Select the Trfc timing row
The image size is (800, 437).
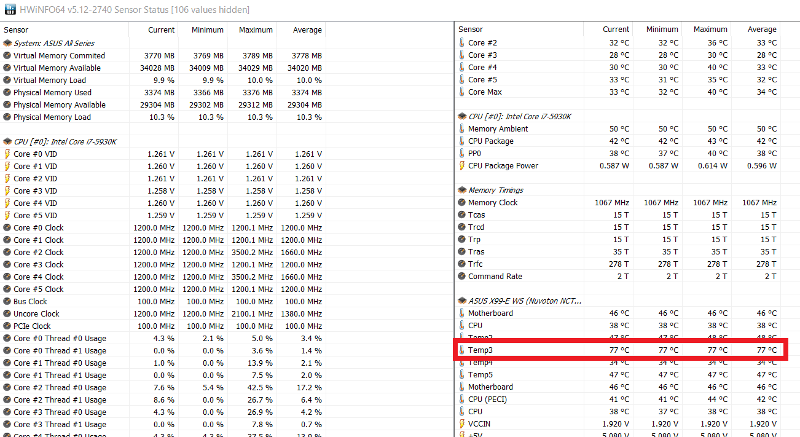pos(618,264)
